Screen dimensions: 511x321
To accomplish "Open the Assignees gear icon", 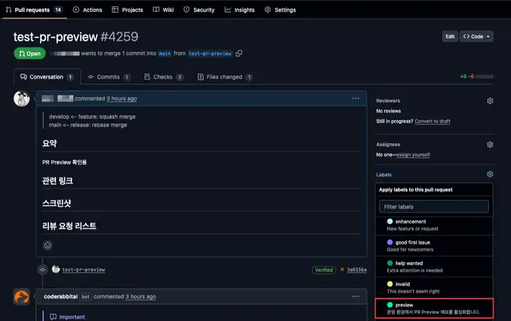I will [490, 145].
